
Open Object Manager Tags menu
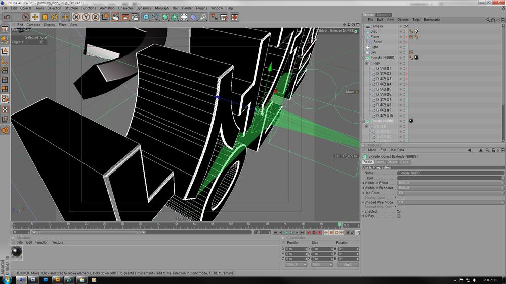coord(416,20)
